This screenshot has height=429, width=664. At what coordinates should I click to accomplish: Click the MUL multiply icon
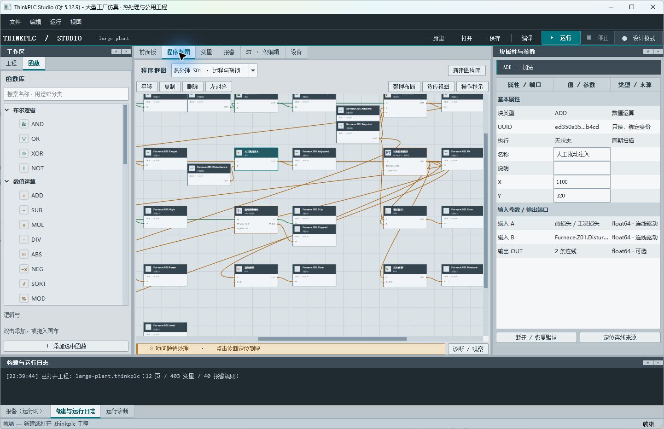[x=24, y=225]
